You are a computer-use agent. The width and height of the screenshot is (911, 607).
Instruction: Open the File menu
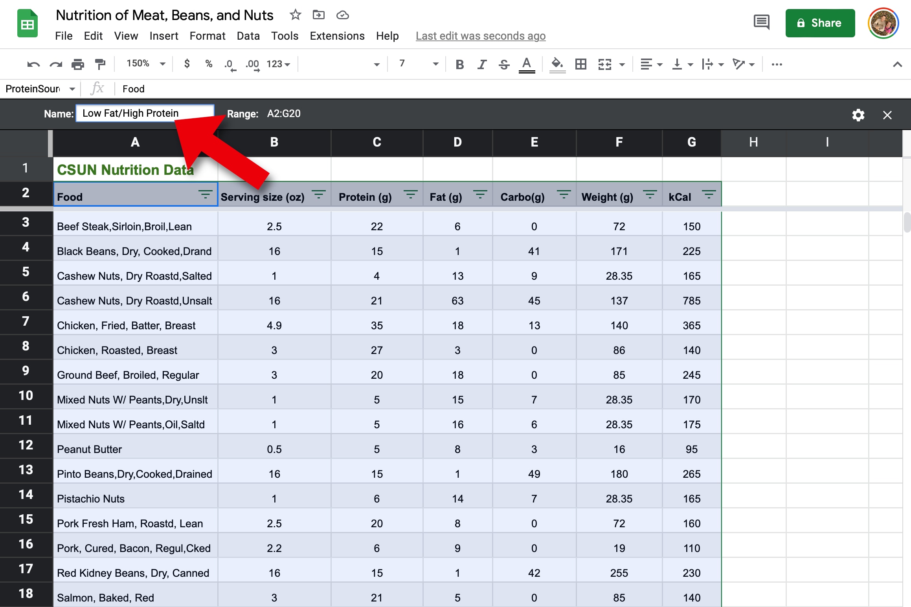tap(64, 36)
